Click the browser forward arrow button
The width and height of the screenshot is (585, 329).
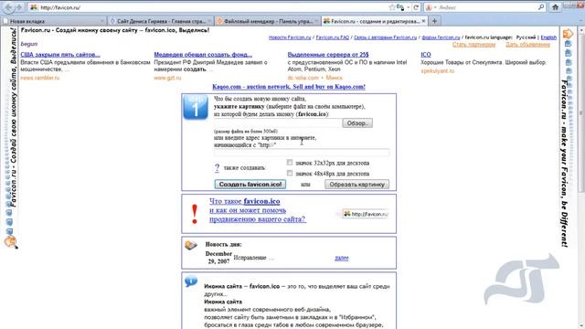tap(19, 7)
